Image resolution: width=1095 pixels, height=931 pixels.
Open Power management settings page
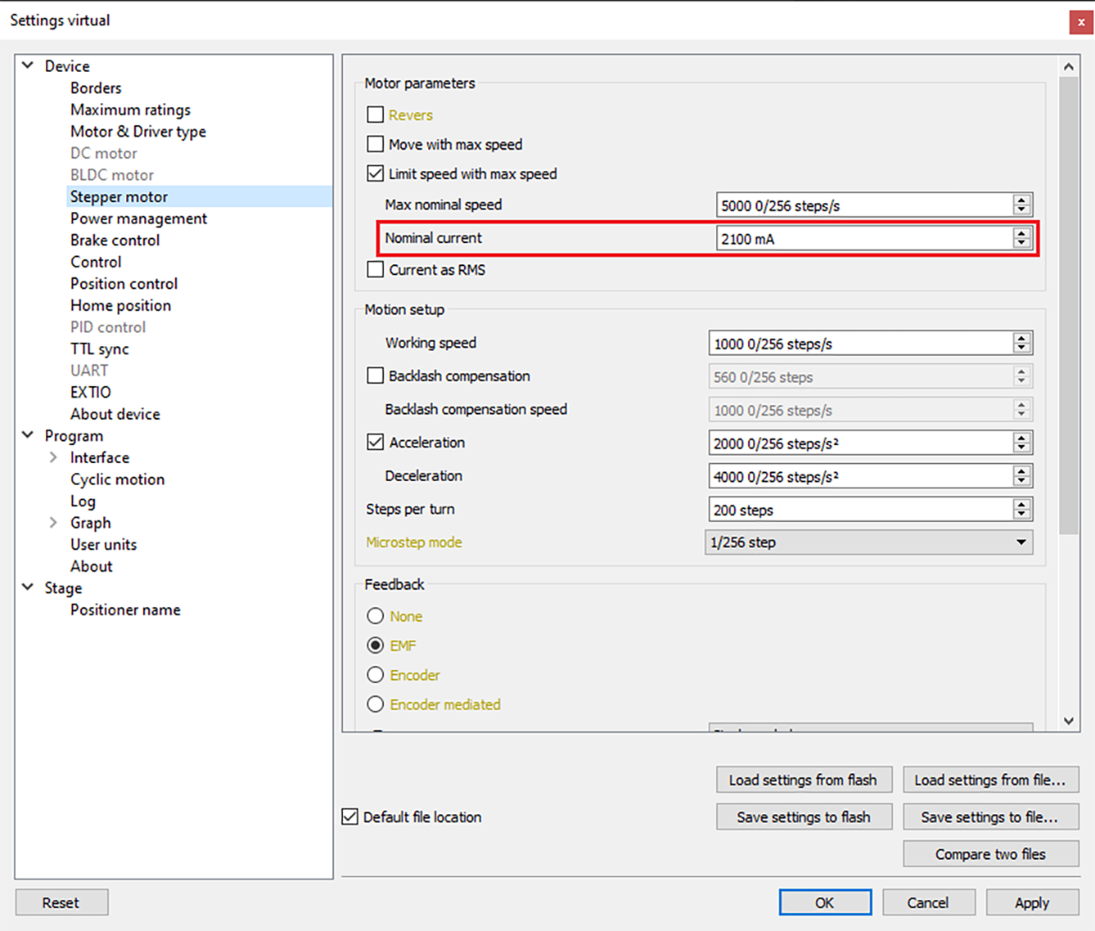pyautogui.click(x=138, y=218)
